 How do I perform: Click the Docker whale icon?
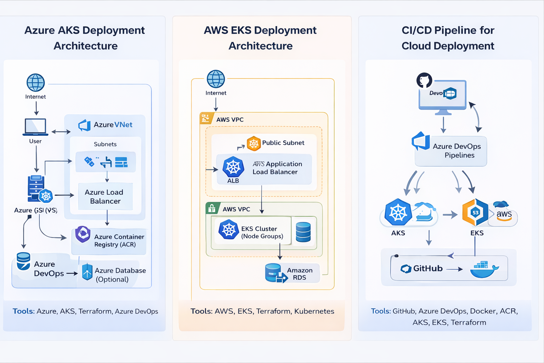tap(484, 269)
